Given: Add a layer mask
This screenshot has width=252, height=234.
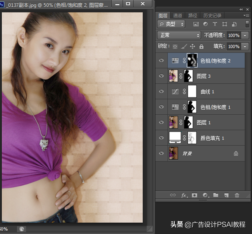Looking at the screenshot, I should [194, 195].
